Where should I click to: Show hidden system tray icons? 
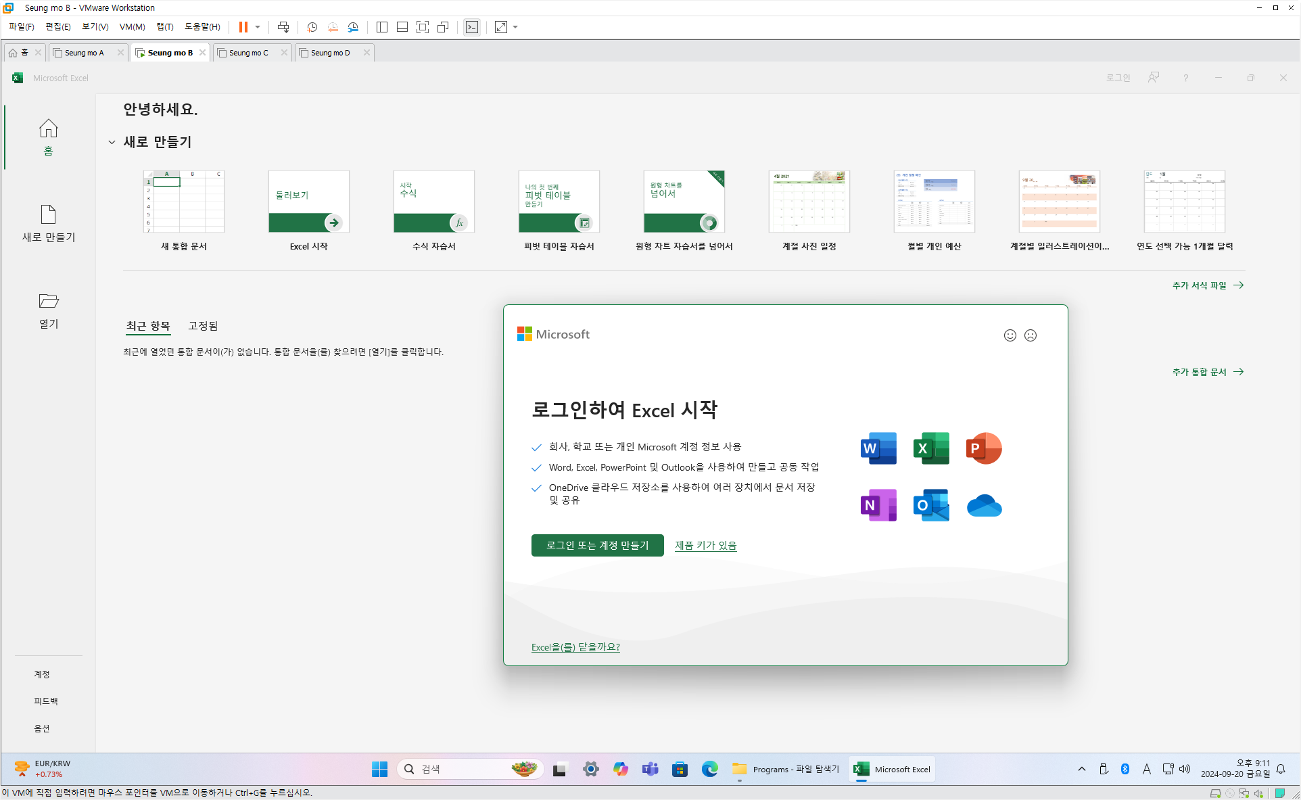1081,769
